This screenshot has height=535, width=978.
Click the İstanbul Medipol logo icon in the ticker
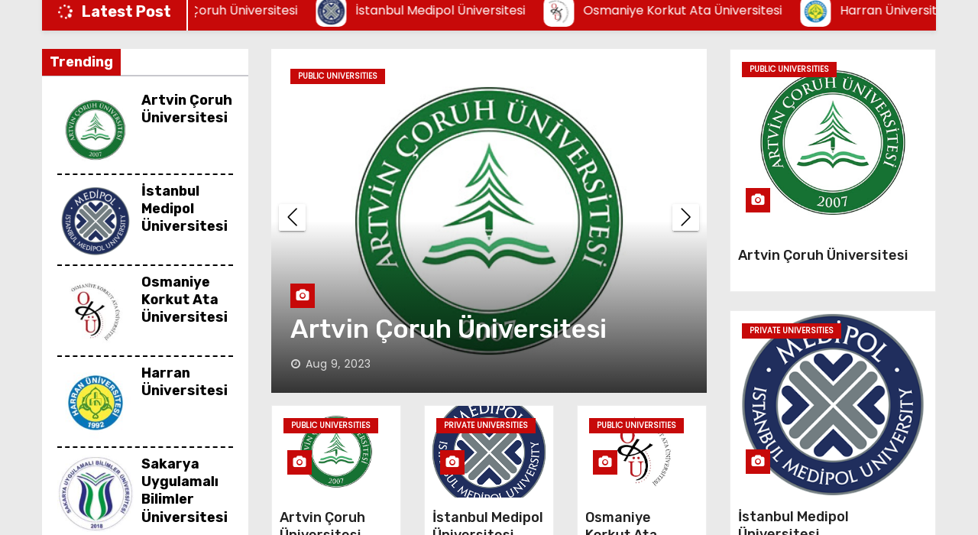coord(331,11)
